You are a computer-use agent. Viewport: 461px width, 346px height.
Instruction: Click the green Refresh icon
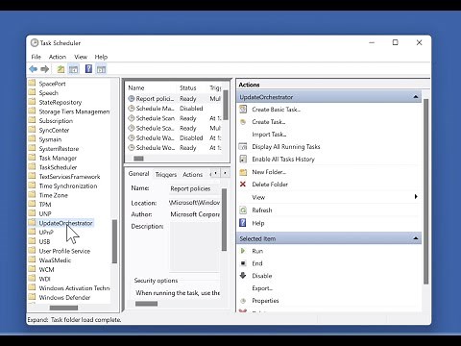click(243, 210)
